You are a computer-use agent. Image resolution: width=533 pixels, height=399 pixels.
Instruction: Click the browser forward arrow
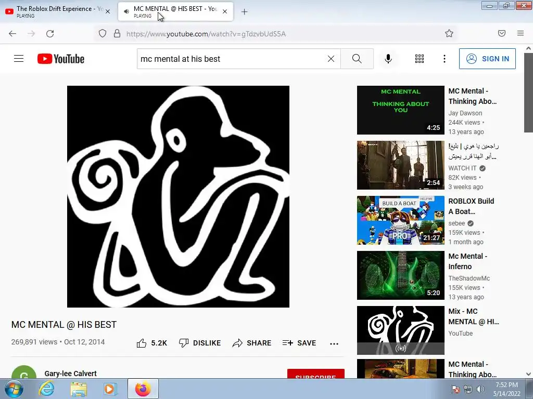[x=31, y=33]
